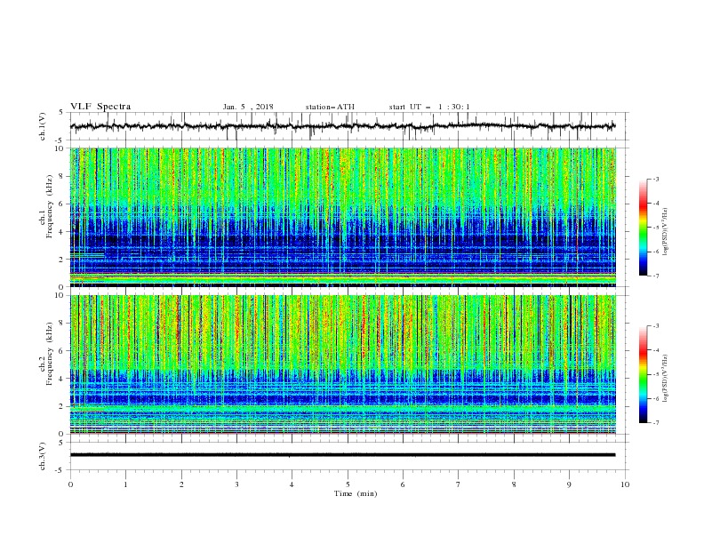Select the "ch.3(V)" waveform axis label

tap(43, 456)
